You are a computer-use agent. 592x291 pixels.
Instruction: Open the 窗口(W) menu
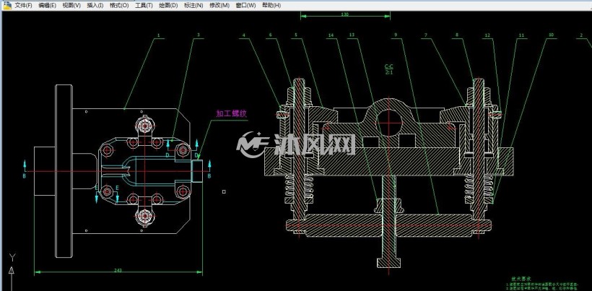245,5
